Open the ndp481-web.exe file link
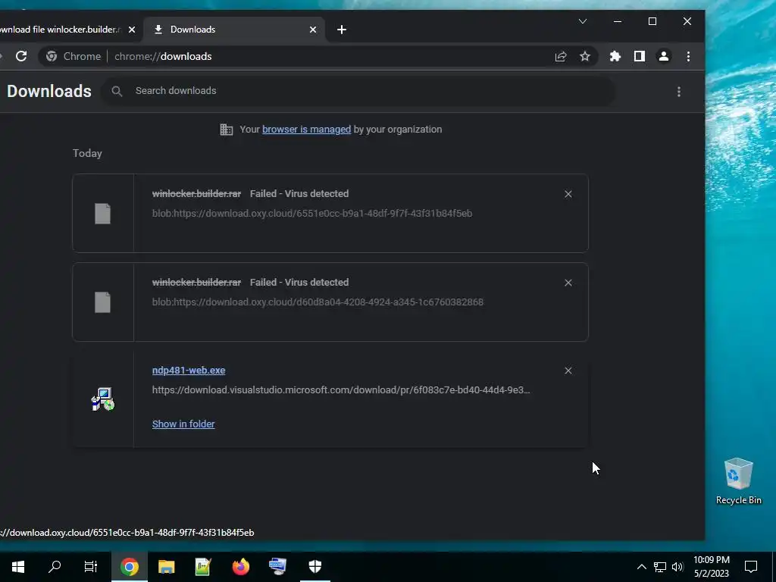The image size is (776, 582). click(x=189, y=371)
